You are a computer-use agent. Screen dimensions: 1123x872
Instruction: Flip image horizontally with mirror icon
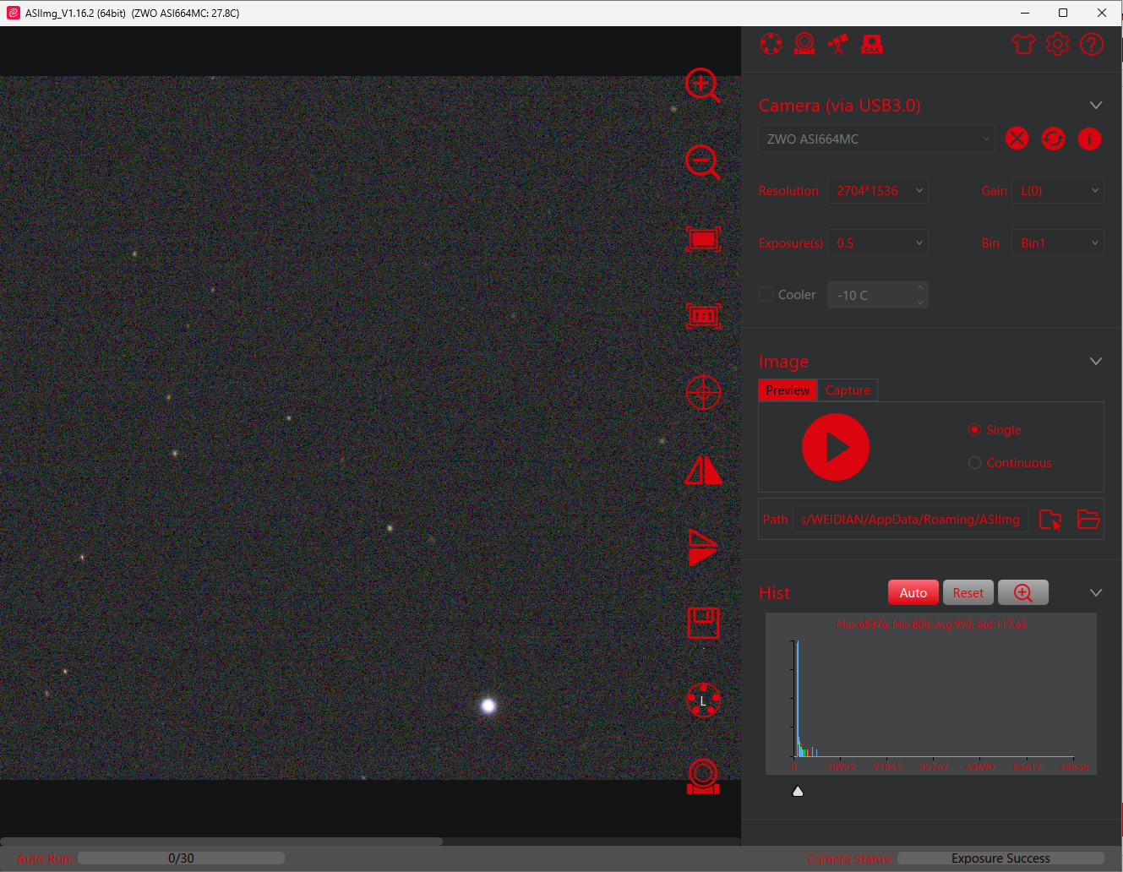coord(703,471)
